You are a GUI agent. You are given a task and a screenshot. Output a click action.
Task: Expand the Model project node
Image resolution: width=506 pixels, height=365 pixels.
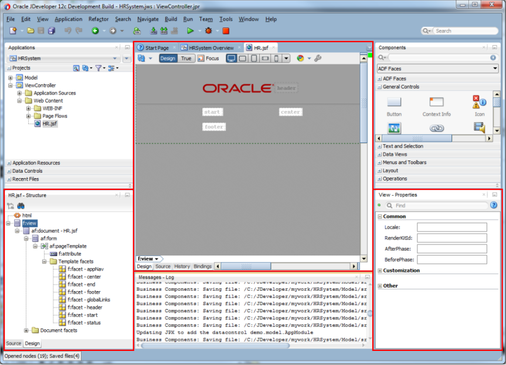pos(11,78)
